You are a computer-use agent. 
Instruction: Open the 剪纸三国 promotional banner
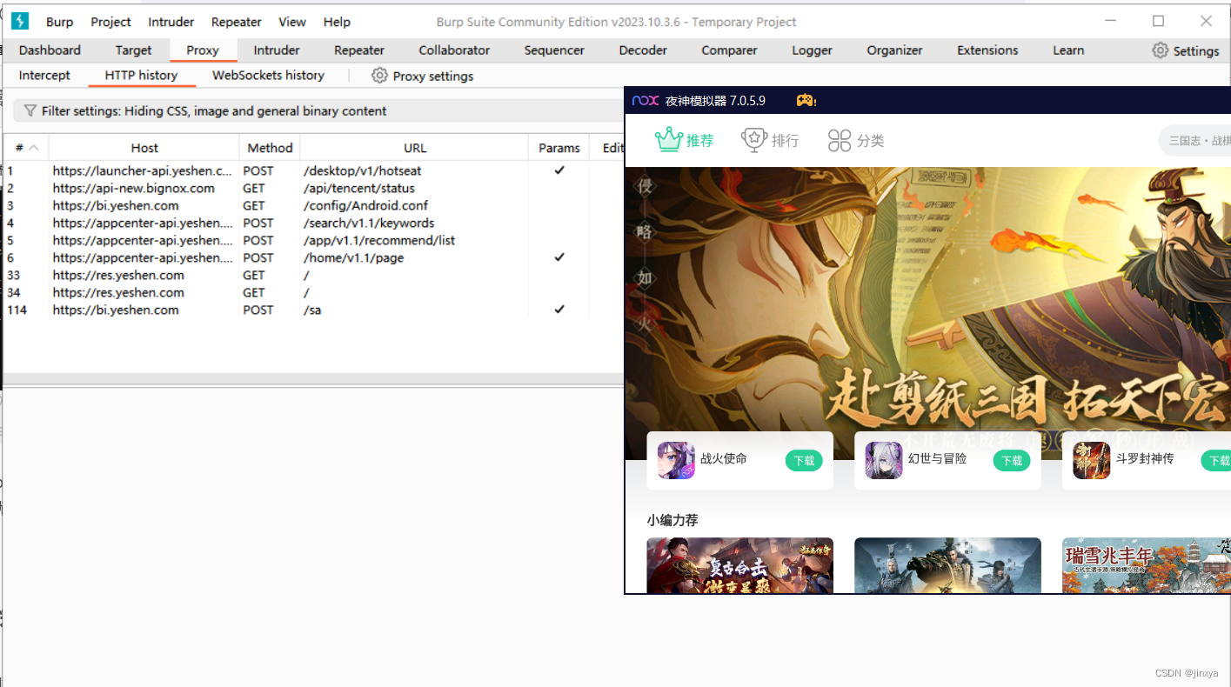click(x=927, y=313)
